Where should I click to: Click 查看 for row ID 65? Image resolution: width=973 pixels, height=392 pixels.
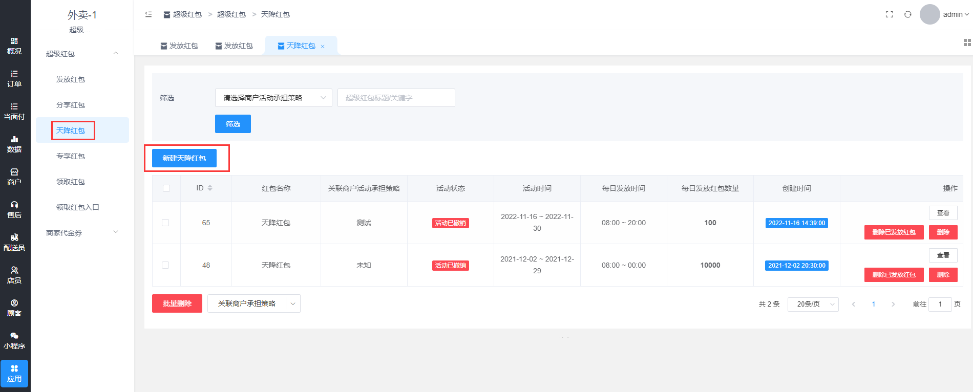[x=943, y=213]
